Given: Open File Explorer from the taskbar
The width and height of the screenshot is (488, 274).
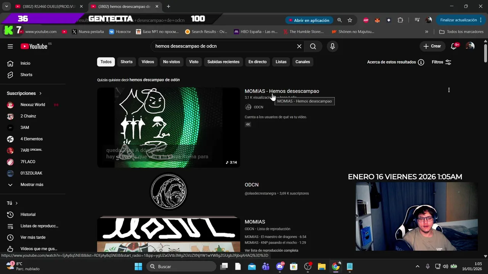Looking at the screenshot, I should [321, 266].
